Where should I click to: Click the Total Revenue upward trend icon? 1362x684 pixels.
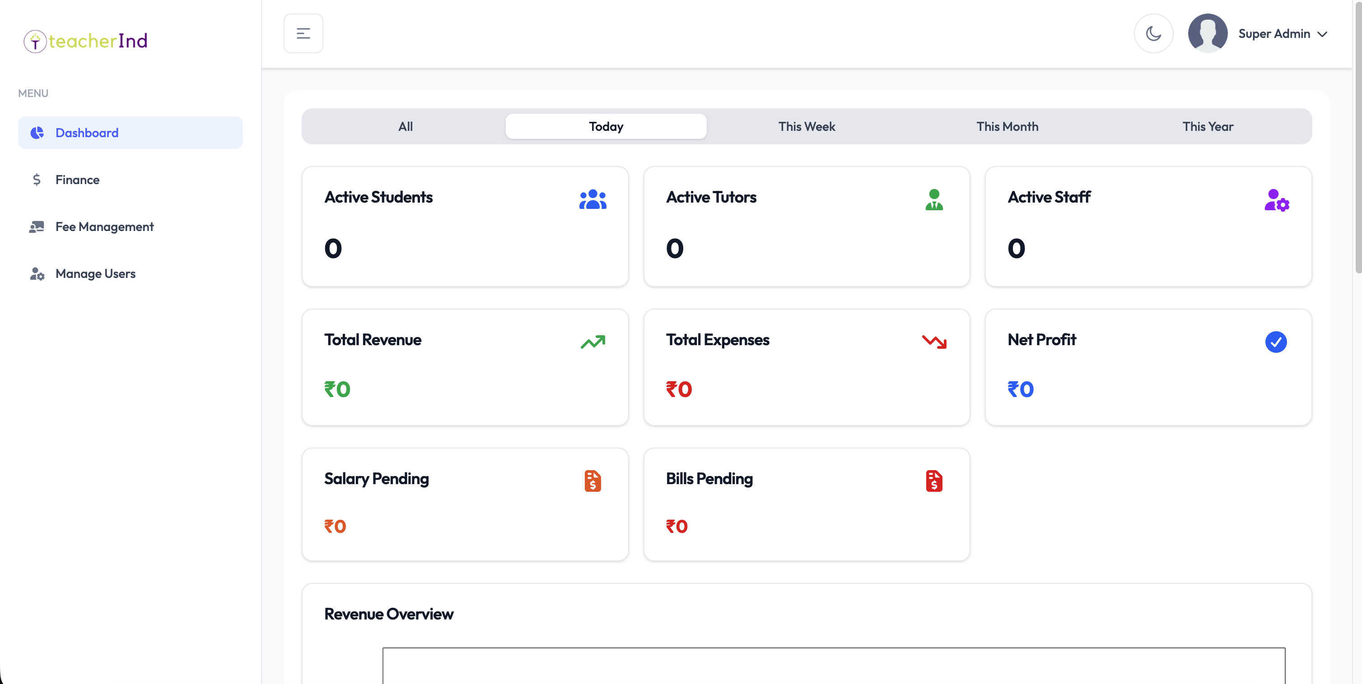pyautogui.click(x=592, y=342)
